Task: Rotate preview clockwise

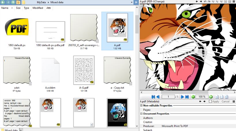Action: (209, 1)
